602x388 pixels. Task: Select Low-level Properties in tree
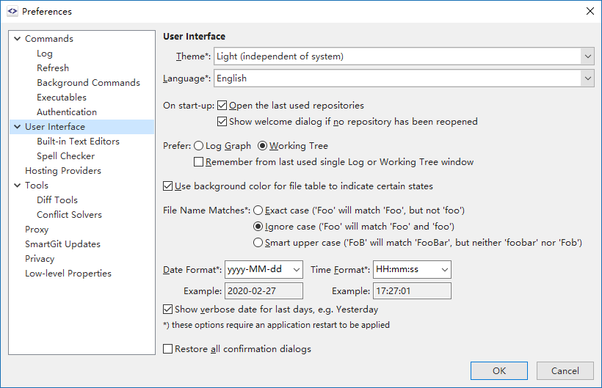(68, 274)
